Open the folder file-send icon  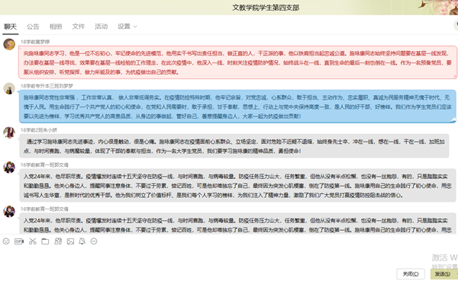(x=45, y=241)
